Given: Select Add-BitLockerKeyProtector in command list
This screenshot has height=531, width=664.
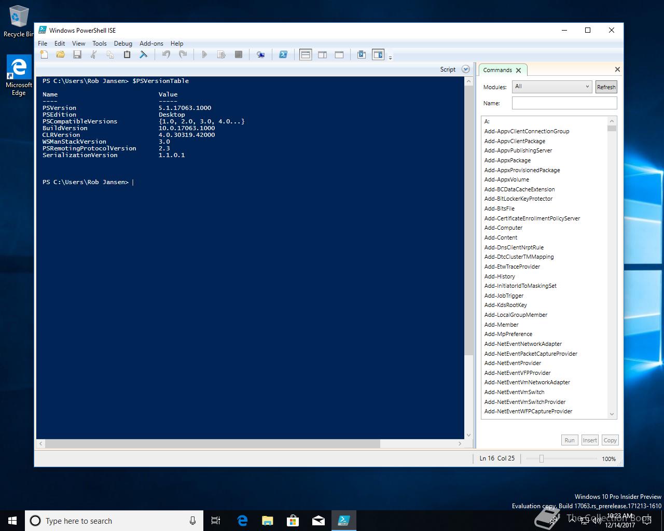Looking at the screenshot, I should pos(518,199).
